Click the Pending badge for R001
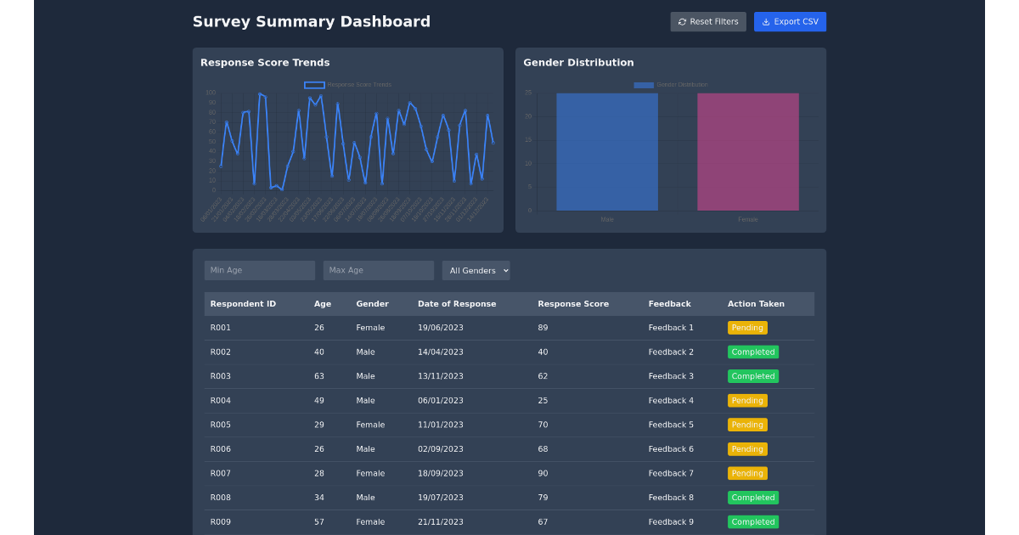The image size is (1019, 535). tap(747, 328)
